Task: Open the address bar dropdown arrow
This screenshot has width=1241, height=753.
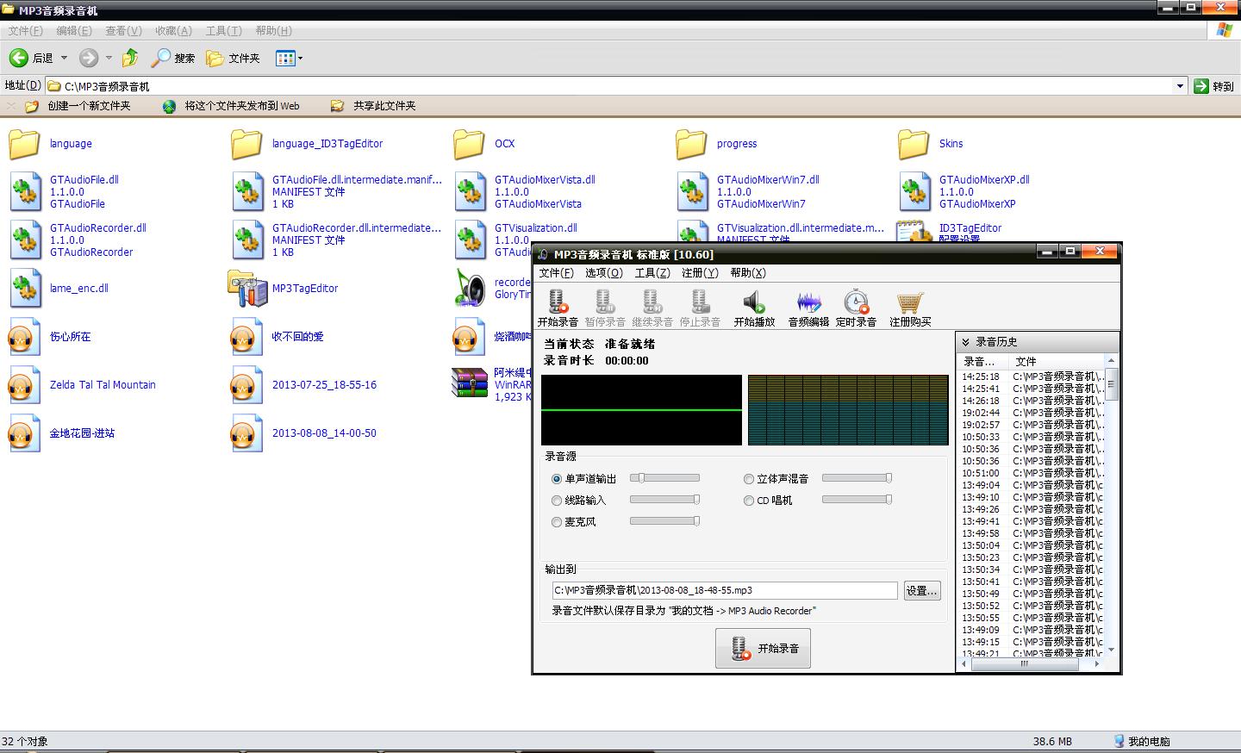Action: point(1180,86)
